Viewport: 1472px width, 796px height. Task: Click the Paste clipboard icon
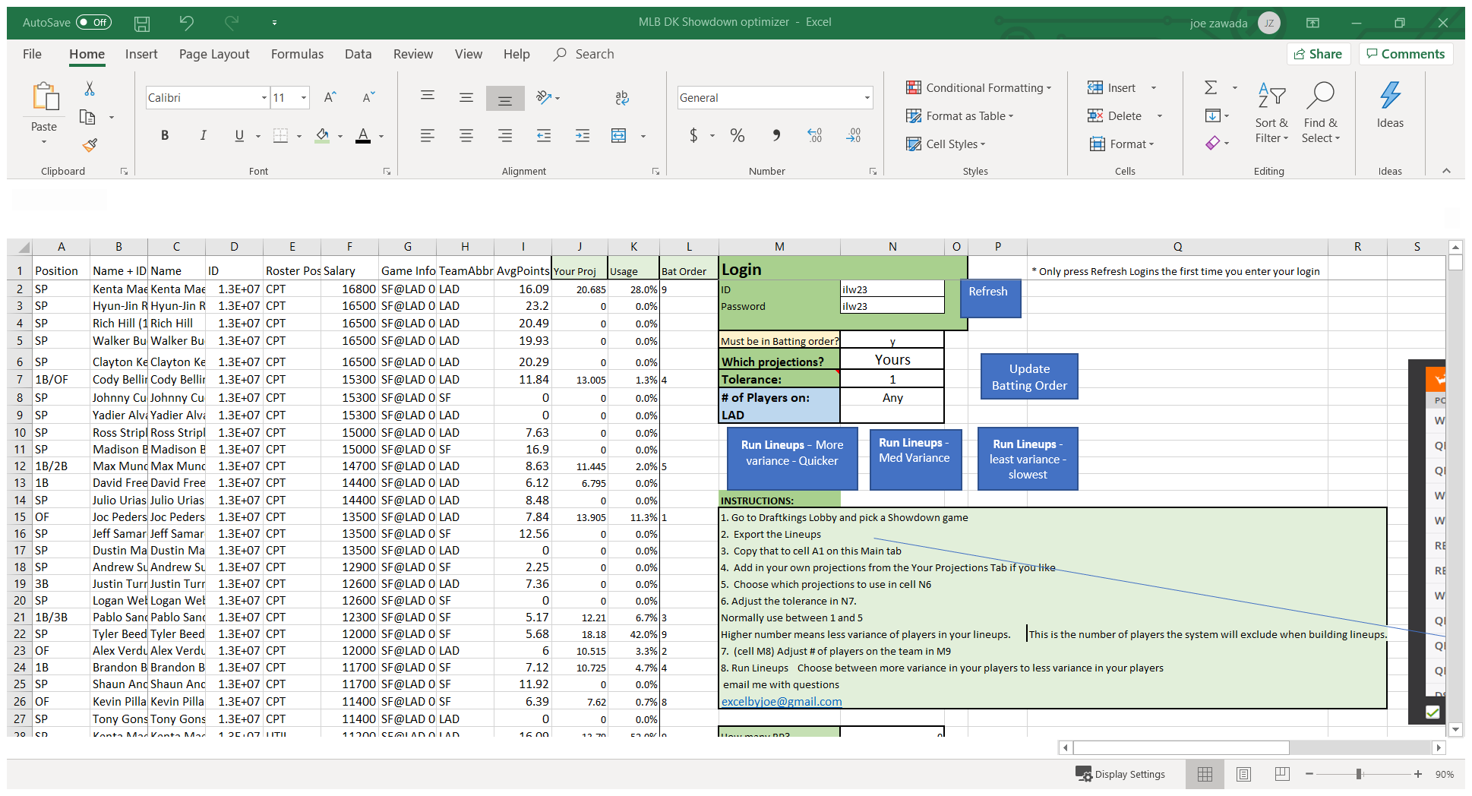click(x=45, y=97)
